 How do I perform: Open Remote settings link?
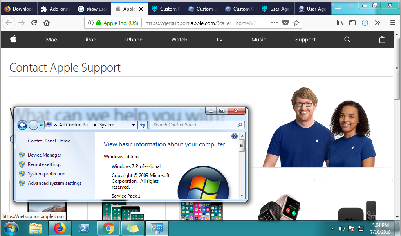pyautogui.click(x=45, y=164)
